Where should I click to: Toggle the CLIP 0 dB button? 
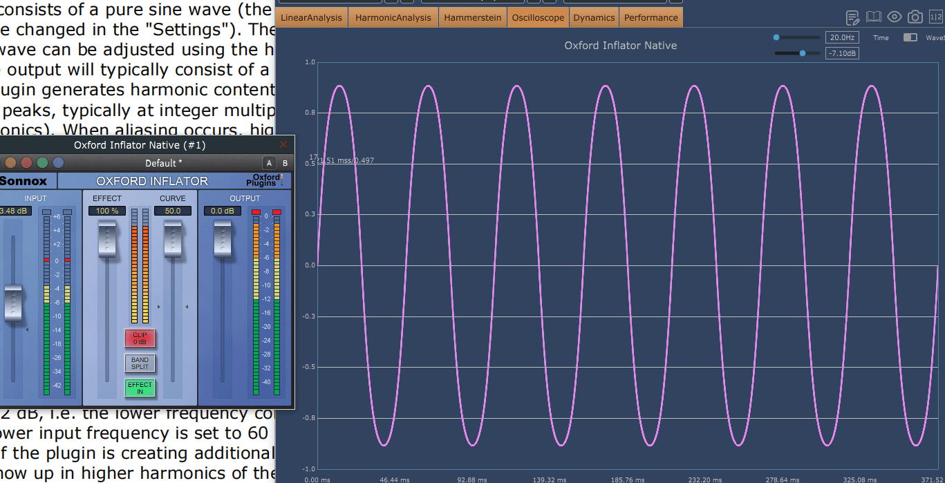pyautogui.click(x=140, y=338)
